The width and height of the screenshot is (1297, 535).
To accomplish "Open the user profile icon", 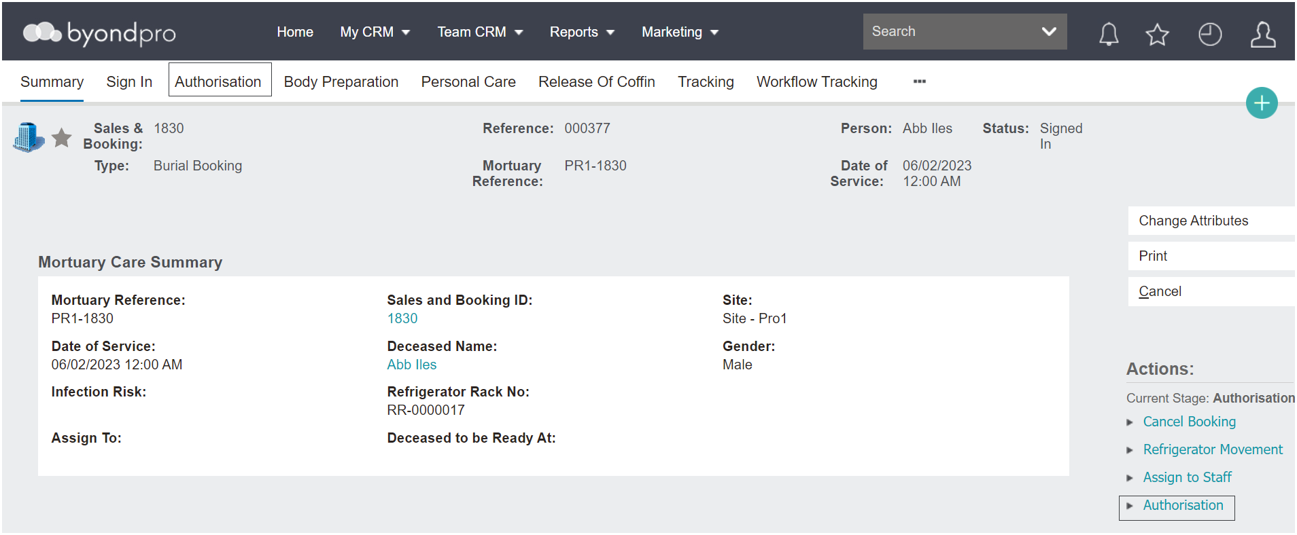I will 1262,34.
